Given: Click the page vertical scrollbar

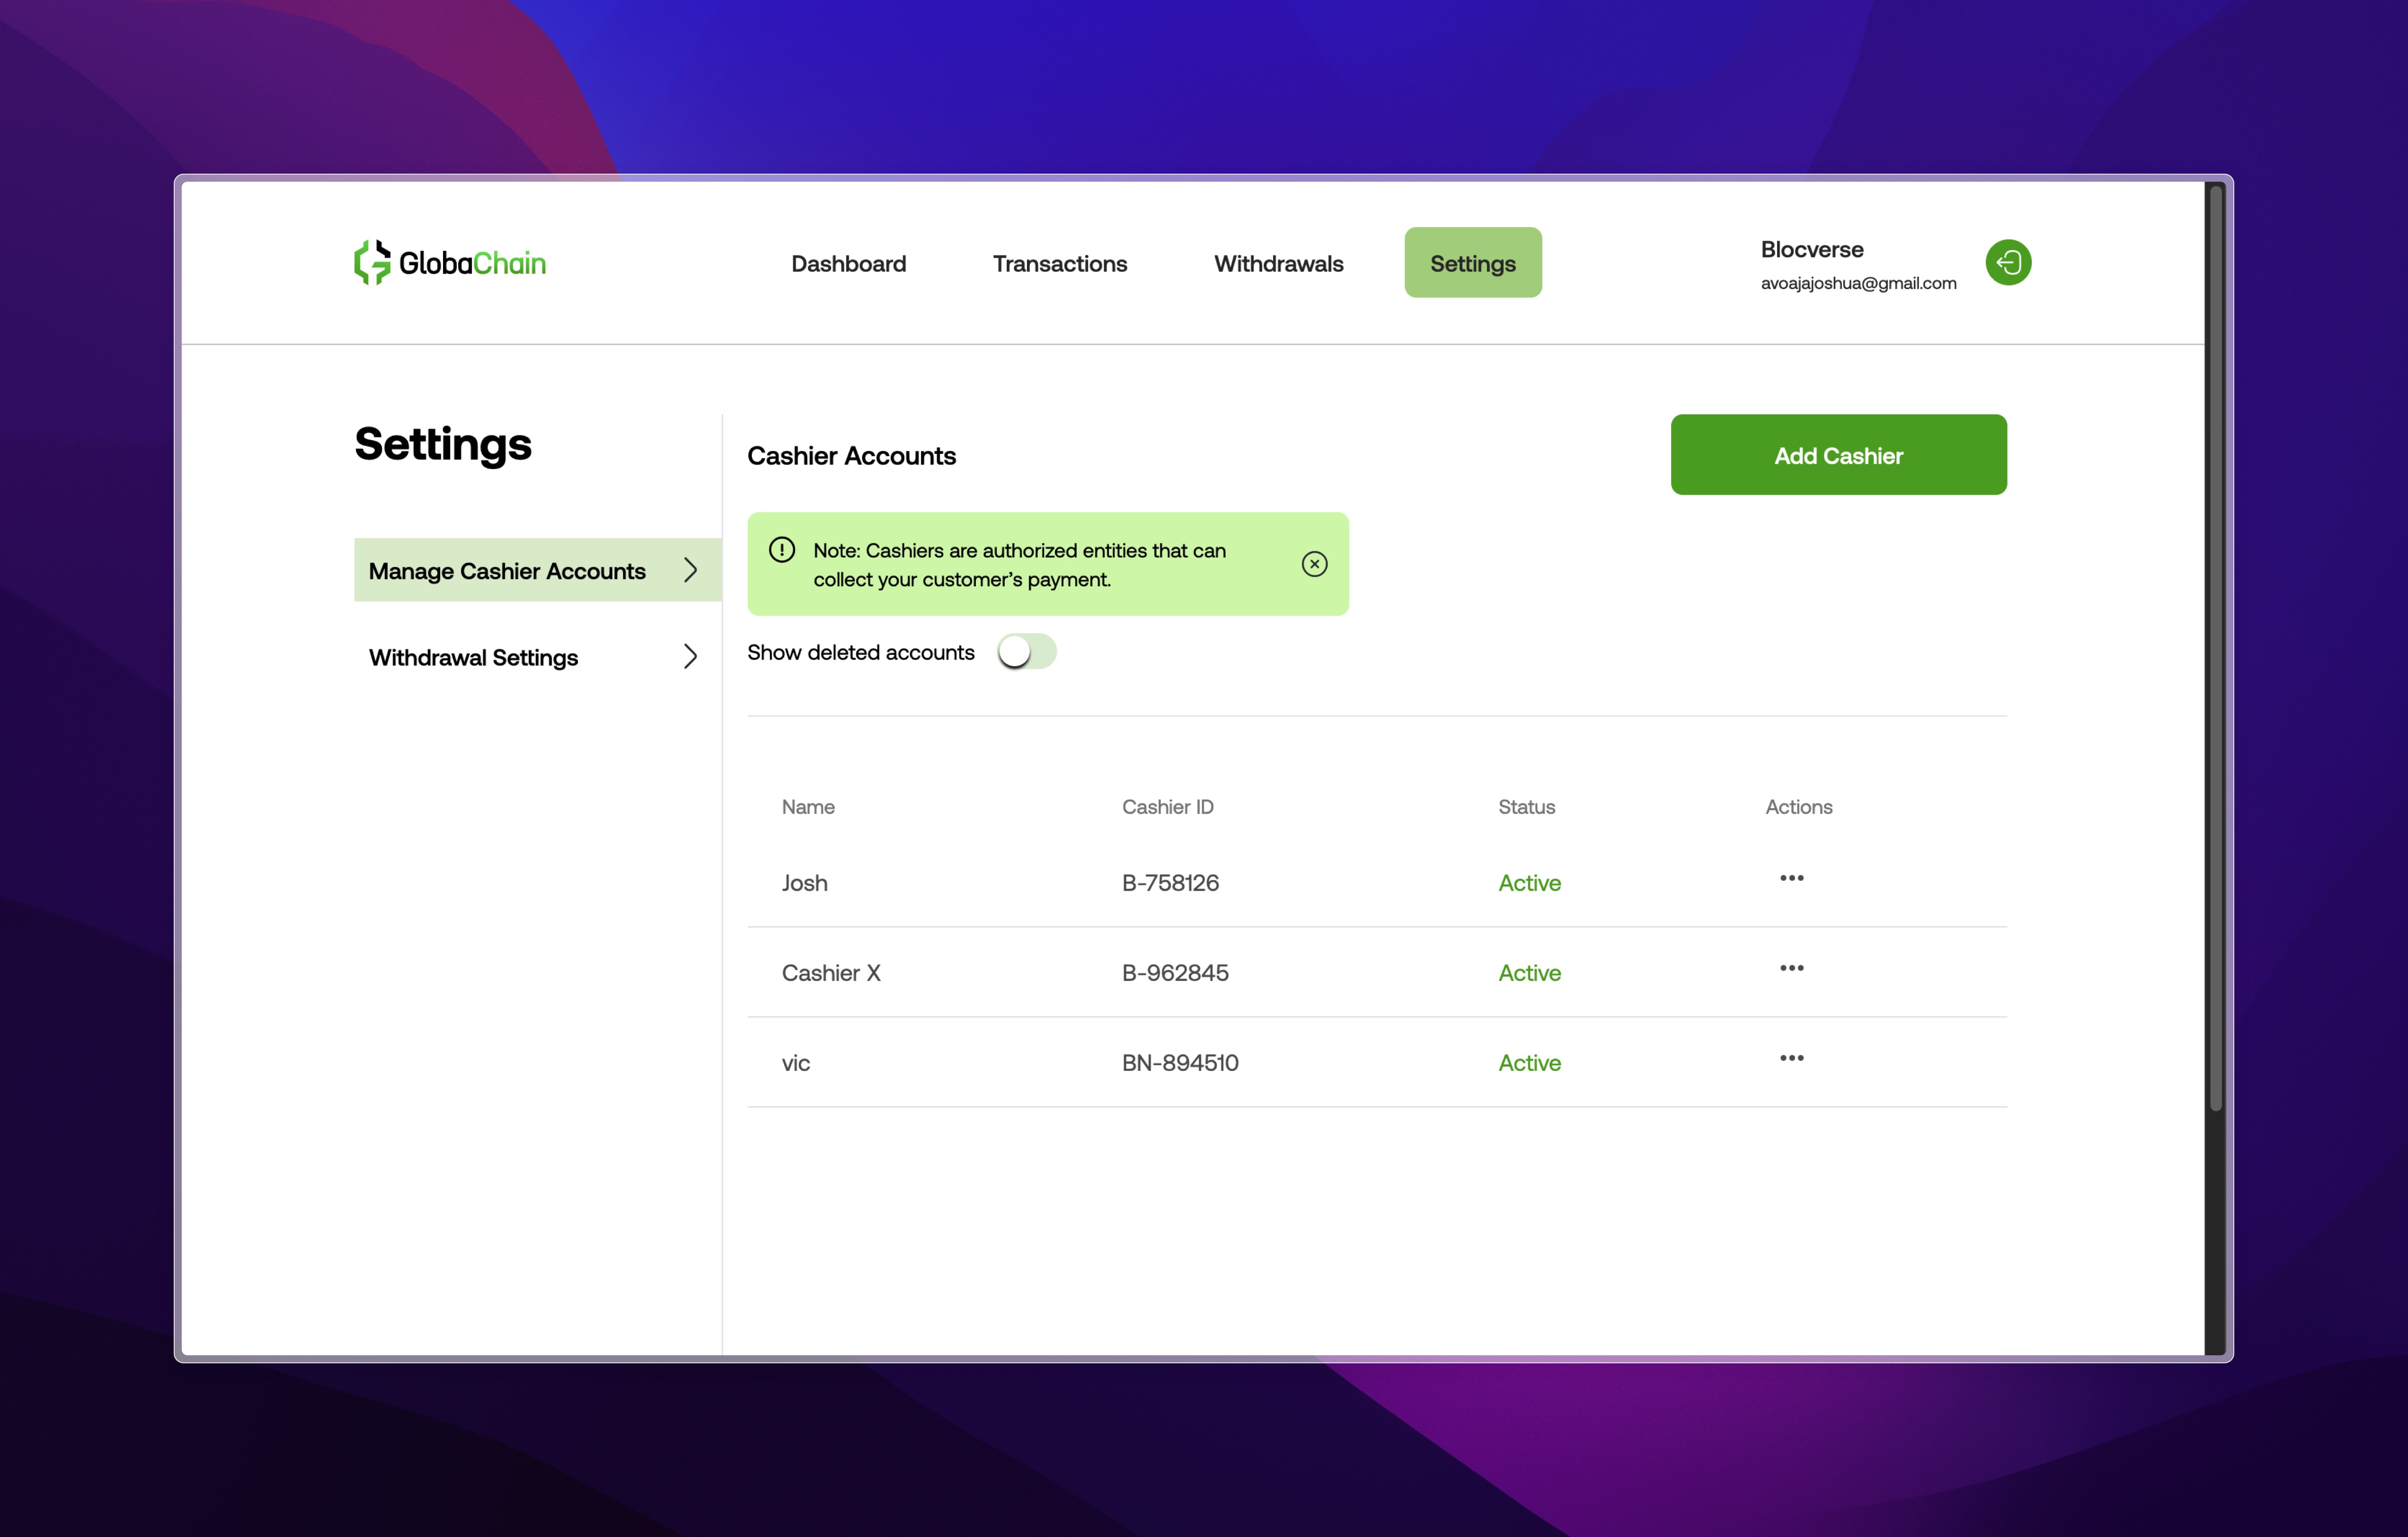Looking at the screenshot, I should (x=2215, y=648).
